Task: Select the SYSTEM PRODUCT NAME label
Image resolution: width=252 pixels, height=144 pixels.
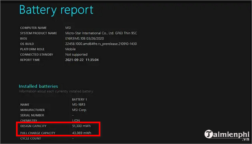Action: click(x=38, y=33)
